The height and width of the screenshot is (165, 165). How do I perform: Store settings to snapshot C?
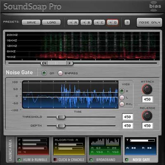[x=99, y=23]
